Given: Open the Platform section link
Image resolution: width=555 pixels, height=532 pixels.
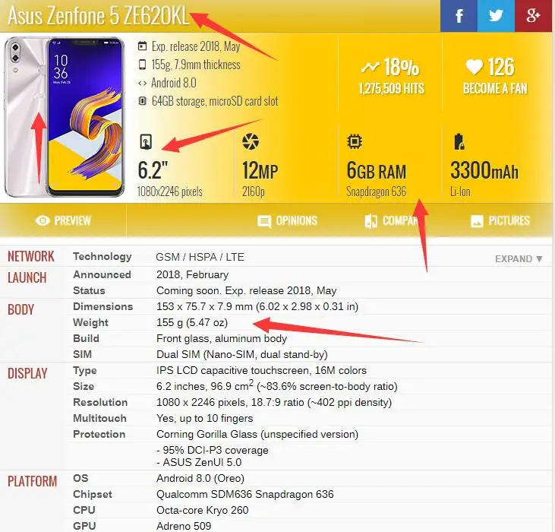Looking at the screenshot, I should [32, 481].
